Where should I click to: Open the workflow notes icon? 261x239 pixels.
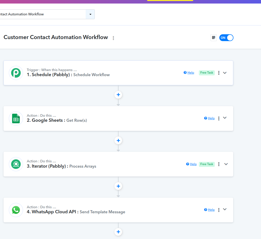[213, 38]
